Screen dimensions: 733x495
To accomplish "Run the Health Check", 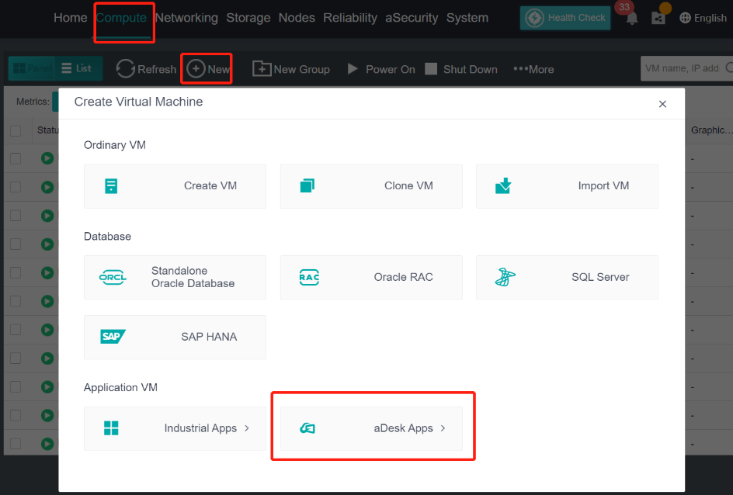I will click(565, 18).
